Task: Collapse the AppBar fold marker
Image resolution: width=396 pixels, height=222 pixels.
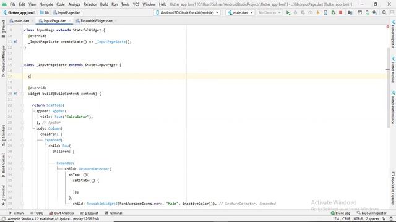Action: point(22,111)
